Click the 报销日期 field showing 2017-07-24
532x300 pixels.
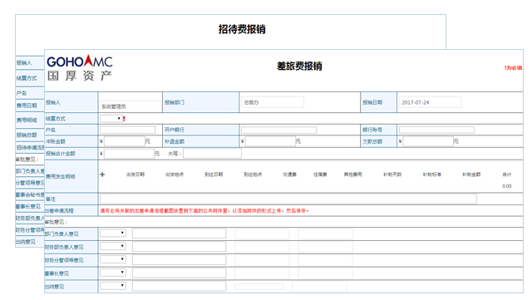(x=431, y=102)
